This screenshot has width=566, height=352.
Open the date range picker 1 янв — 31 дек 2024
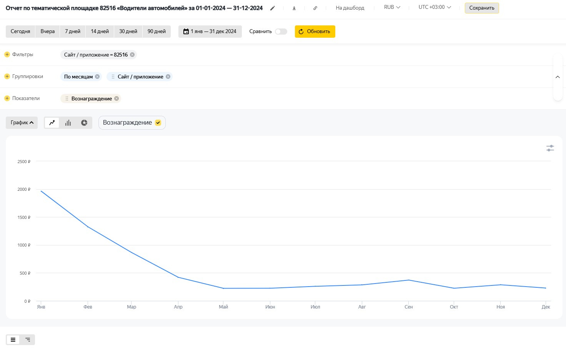click(210, 32)
